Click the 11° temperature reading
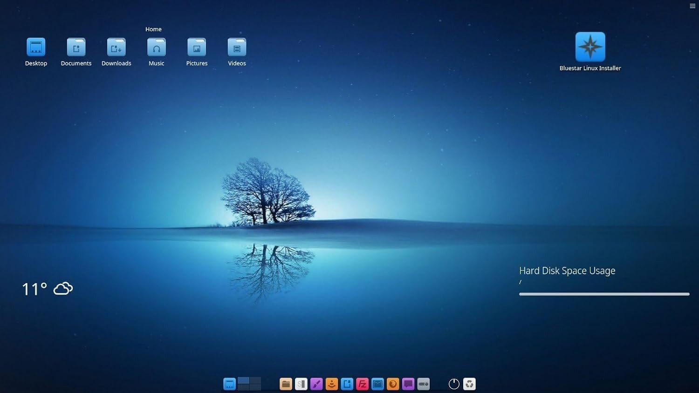 coord(34,289)
